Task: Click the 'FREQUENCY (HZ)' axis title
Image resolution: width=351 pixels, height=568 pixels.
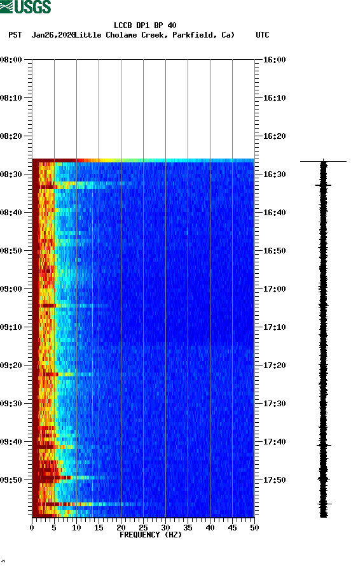Action: pyautogui.click(x=151, y=535)
